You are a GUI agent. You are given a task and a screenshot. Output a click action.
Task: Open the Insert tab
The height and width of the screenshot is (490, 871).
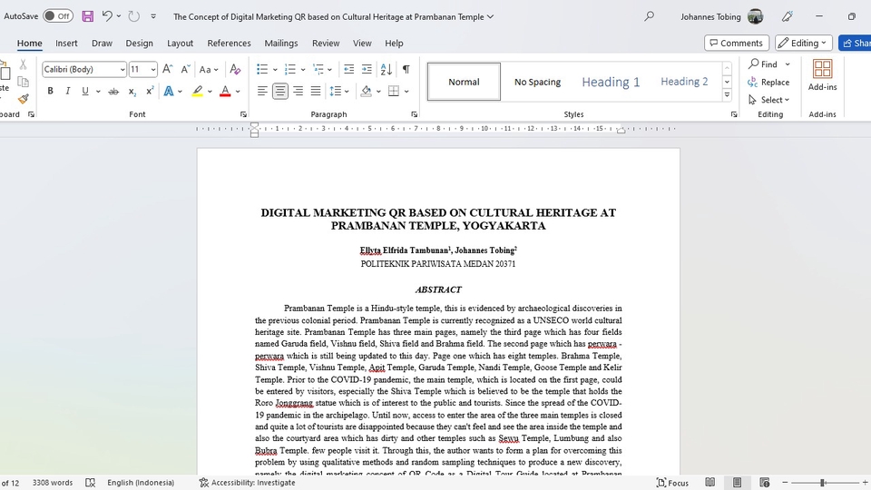click(x=66, y=43)
